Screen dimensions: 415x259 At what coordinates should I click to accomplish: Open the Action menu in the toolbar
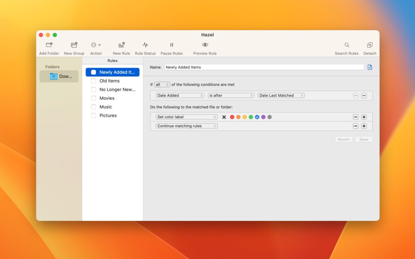96,45
